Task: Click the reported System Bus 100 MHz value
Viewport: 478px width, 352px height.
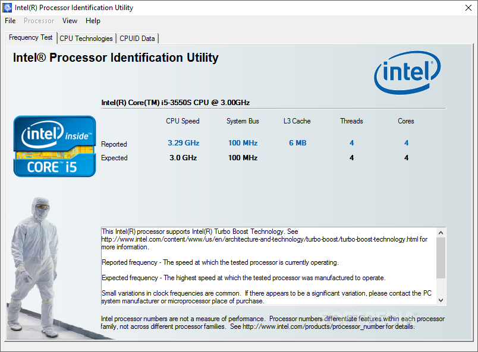Action: (243, 143)
